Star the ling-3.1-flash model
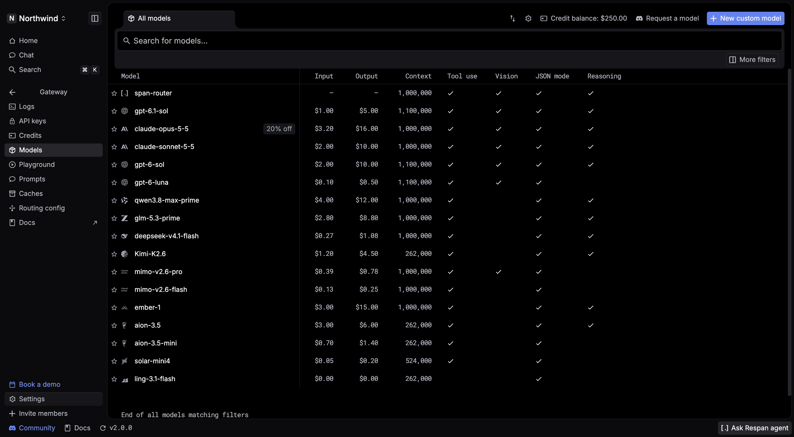The height and width of the screenshot is (437, 794). click(114, 379)
